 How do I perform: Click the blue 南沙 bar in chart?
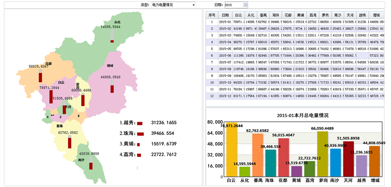[335, 162]
